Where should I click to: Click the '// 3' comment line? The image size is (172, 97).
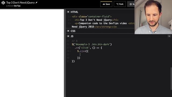(74, 41)
